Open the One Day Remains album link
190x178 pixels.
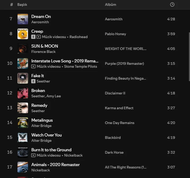tap(120, 123)
